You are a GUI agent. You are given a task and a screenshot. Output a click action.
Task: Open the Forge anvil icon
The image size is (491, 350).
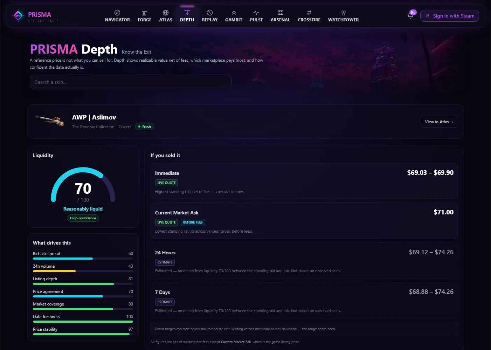pyautogui.click(x=144, y=13)
